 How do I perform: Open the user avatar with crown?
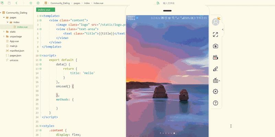click(x=216, y=22)
